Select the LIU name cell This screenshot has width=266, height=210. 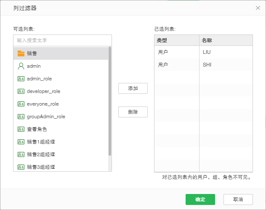tap(226, 52)
